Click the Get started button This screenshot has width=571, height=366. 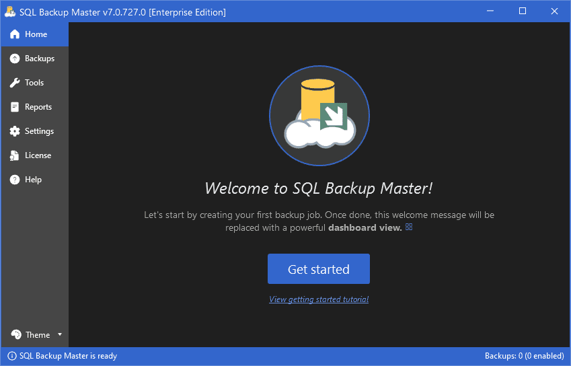[319, 268]
